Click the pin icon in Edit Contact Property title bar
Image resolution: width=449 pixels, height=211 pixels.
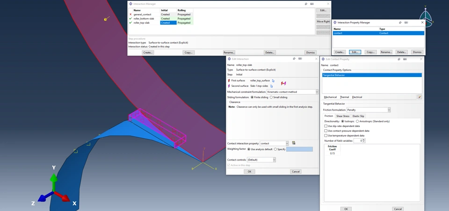[x=399, y=59]
